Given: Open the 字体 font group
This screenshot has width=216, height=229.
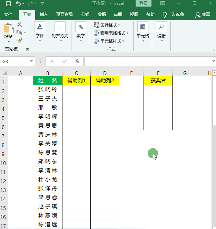Looking at the screenshot, I should 40,32.
